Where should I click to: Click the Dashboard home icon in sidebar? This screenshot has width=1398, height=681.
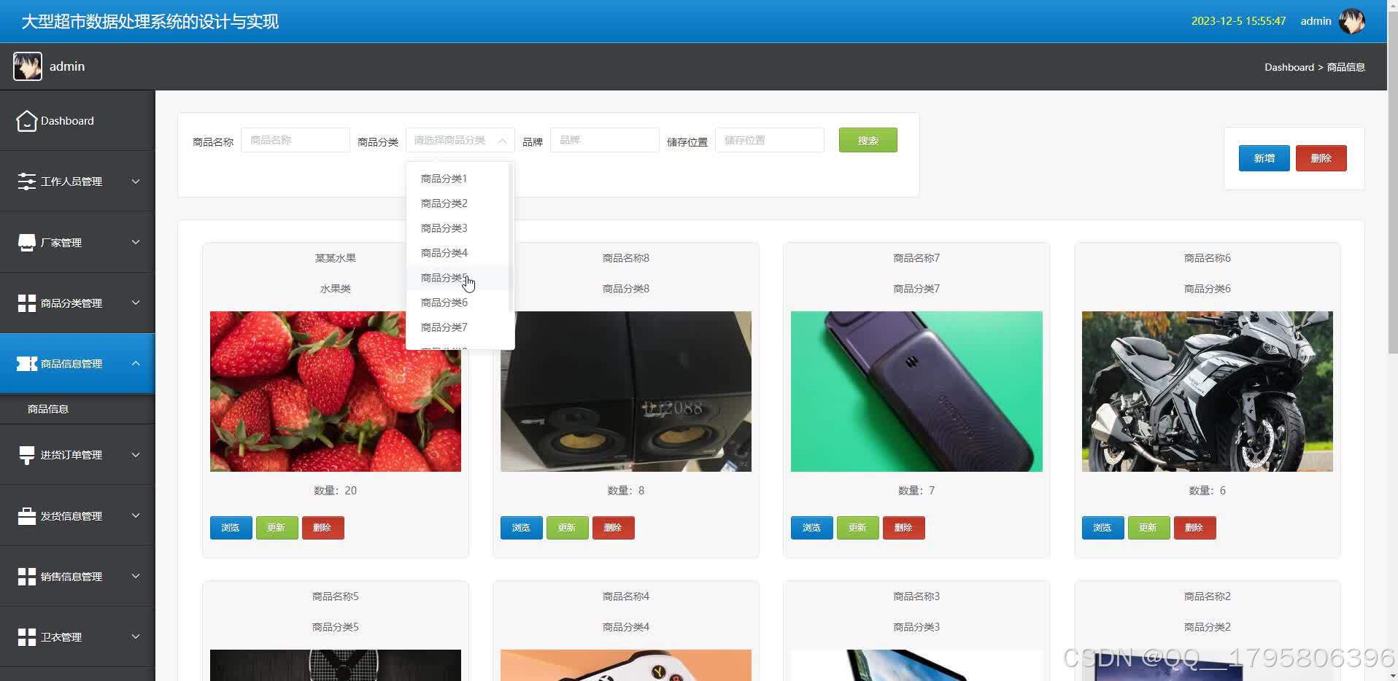click(27, 121)
